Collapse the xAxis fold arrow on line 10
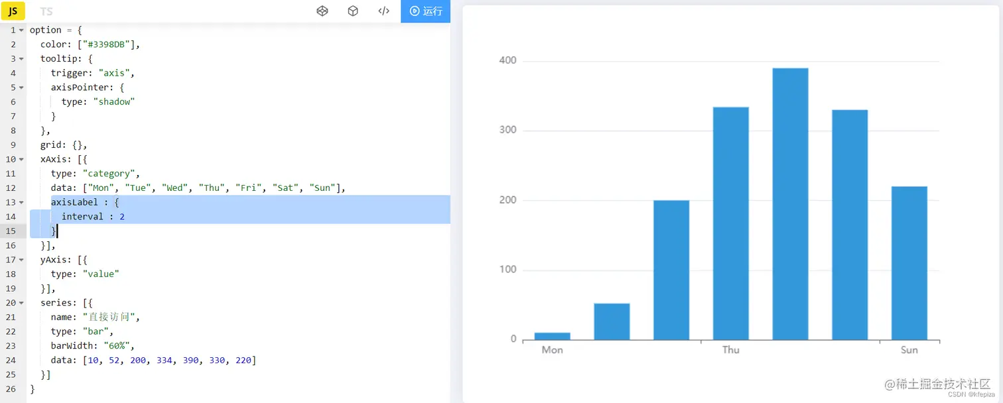 [21, 160]
